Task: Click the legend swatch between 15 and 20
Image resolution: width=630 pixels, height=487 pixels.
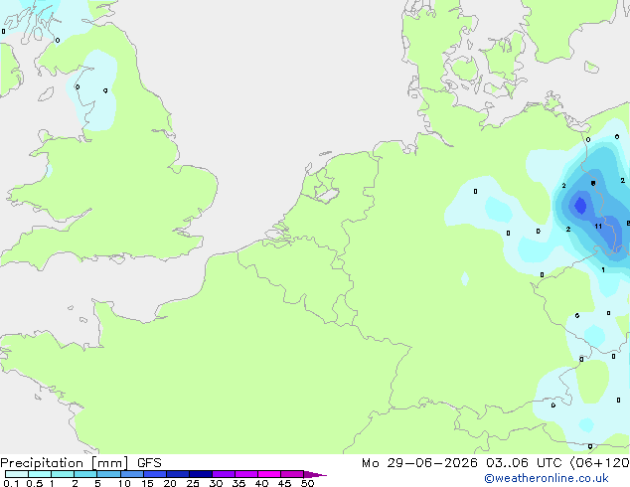Action: coord(155,474)
